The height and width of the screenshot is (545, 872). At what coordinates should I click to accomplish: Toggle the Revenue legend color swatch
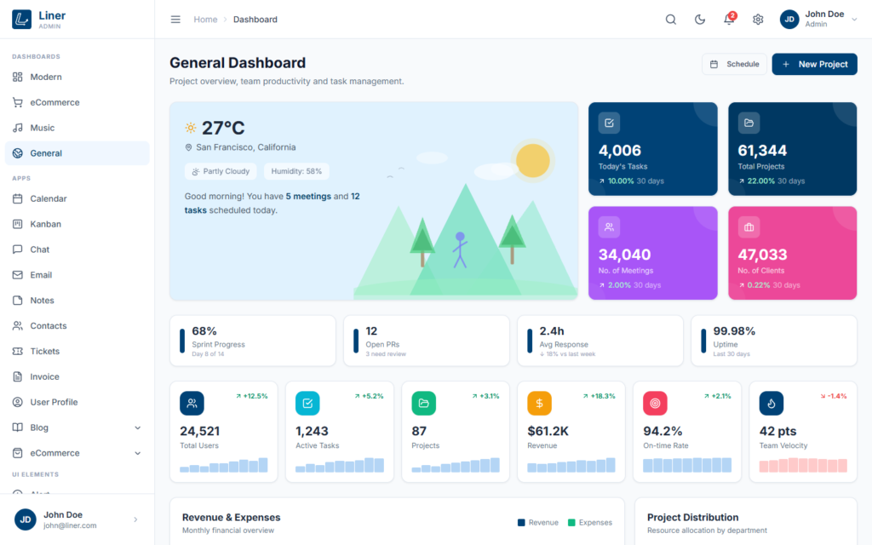(x=521, y=523)
